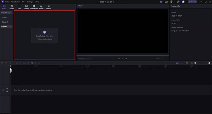212x114 pixels.
Task: Toggle fullscreen in the player
Action: click(167, 58)
